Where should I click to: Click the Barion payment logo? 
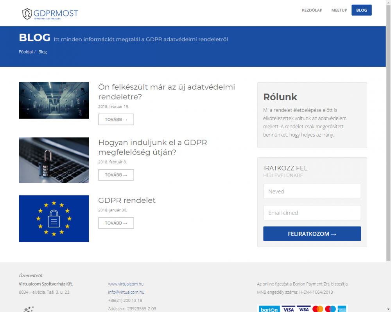269,309
